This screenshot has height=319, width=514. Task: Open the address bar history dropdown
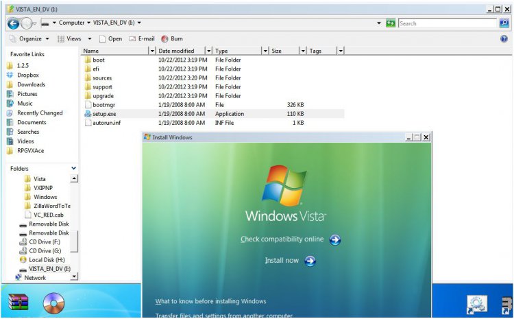point(379,23)
